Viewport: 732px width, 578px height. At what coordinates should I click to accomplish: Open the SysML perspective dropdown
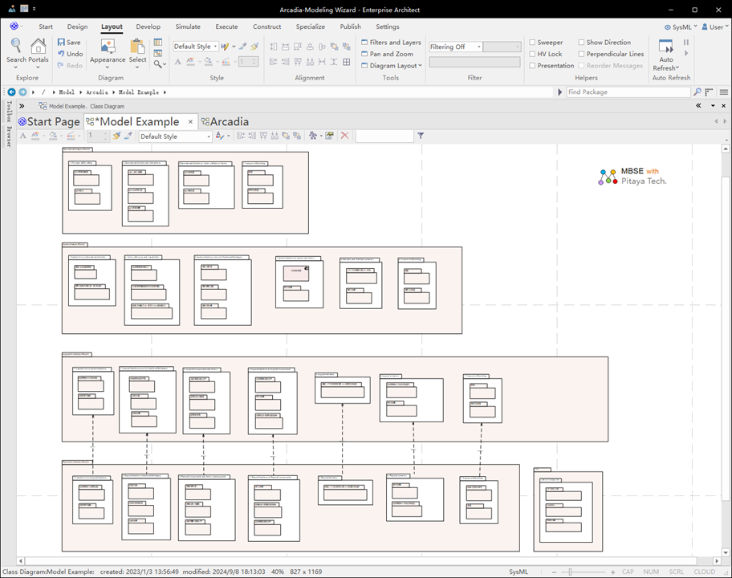(x=681, y=27)
